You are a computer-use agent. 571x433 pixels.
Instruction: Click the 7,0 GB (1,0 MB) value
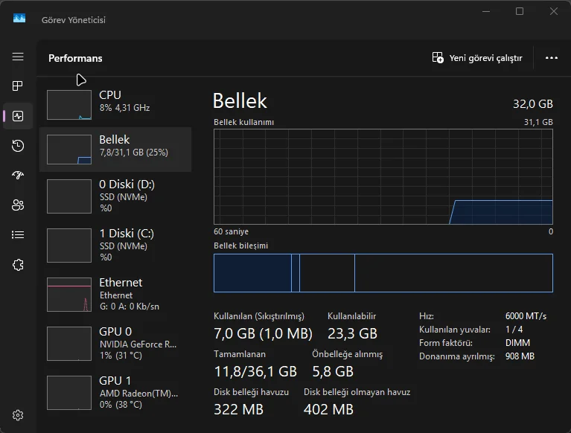[263, 333]
